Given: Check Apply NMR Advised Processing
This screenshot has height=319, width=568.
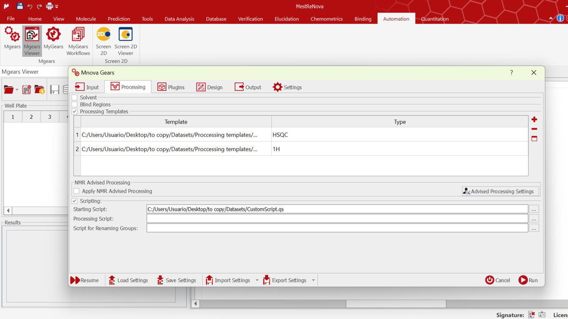Looking at the screenshot, I should 76,191.
